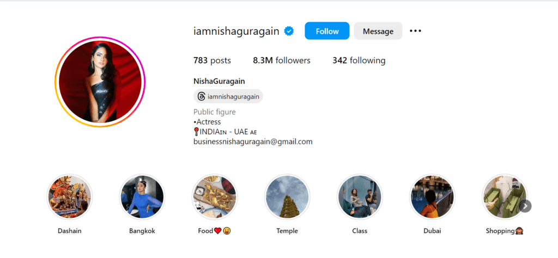Open the 342 following list
Screen dimensions: 558x258
tap(359, 60)
